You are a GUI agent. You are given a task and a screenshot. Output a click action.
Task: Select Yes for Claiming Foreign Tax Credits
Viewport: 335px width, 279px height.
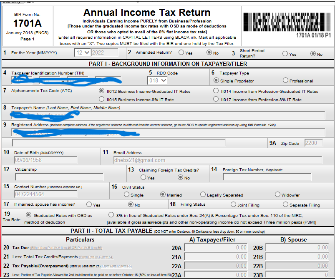click(x=144, y=177)
